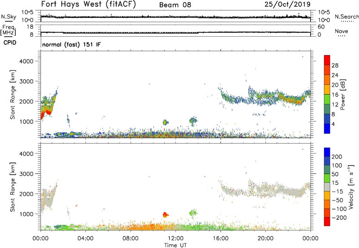Click the 'normal (fast) 151 IF' text
The image size is (359, 248).
click(x=71, y=44)
